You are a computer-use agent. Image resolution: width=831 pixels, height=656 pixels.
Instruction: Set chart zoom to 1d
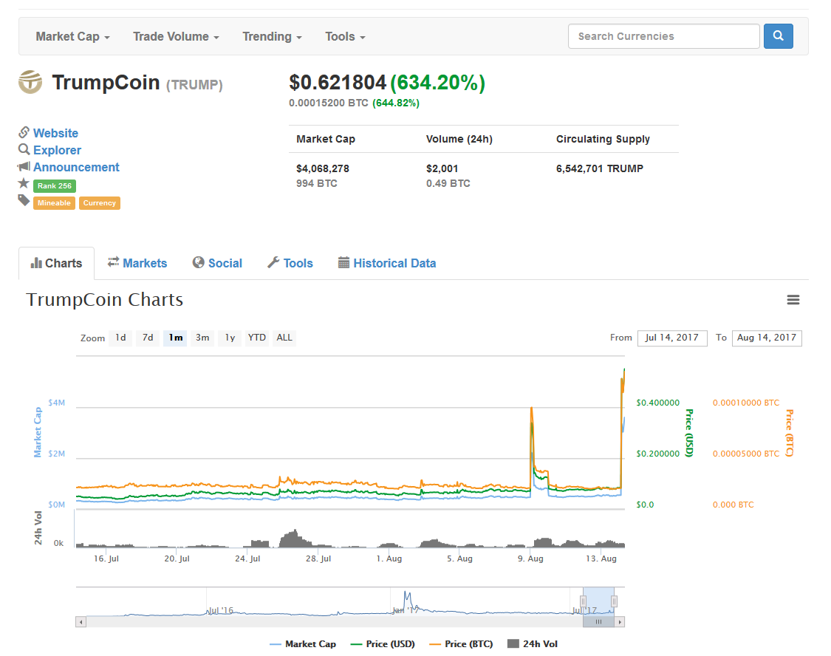point(121,338)
